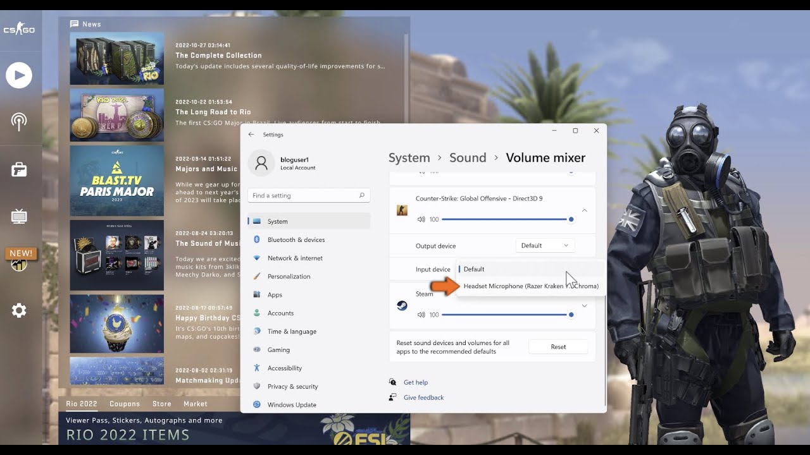
Task: Click the Steam app icon in Volume mixer
Action: [402, 305]
